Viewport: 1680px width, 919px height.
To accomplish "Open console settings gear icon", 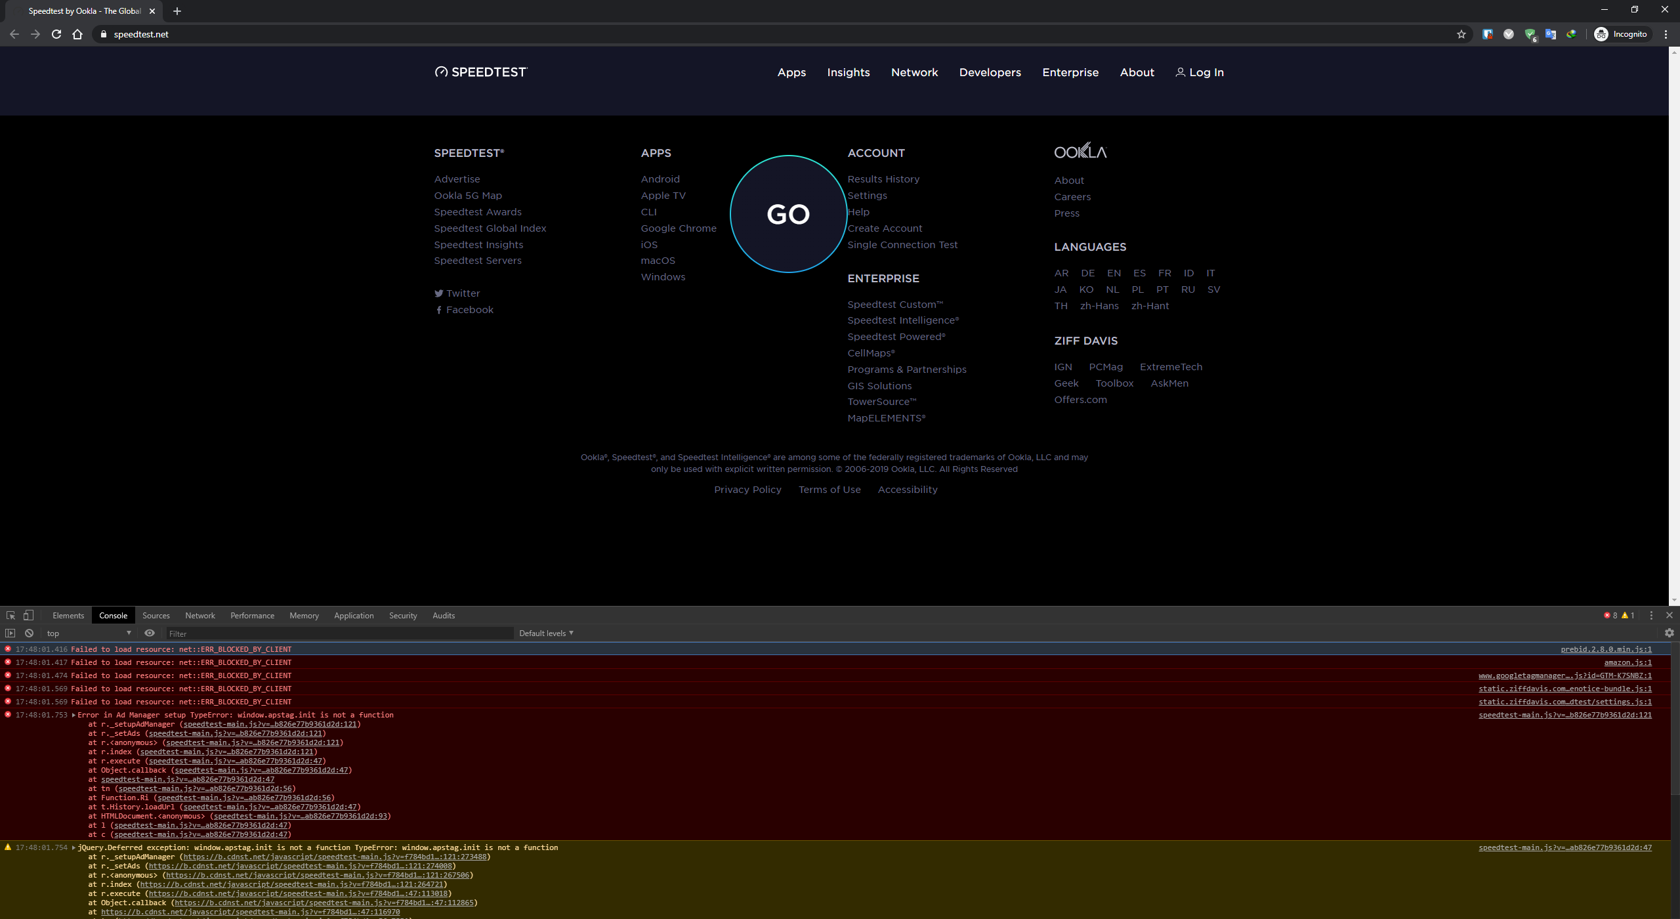I will pyautogui.click(x=1669, y=633).
